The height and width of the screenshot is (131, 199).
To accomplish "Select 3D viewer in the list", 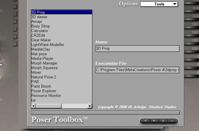I will coord(61,17).
